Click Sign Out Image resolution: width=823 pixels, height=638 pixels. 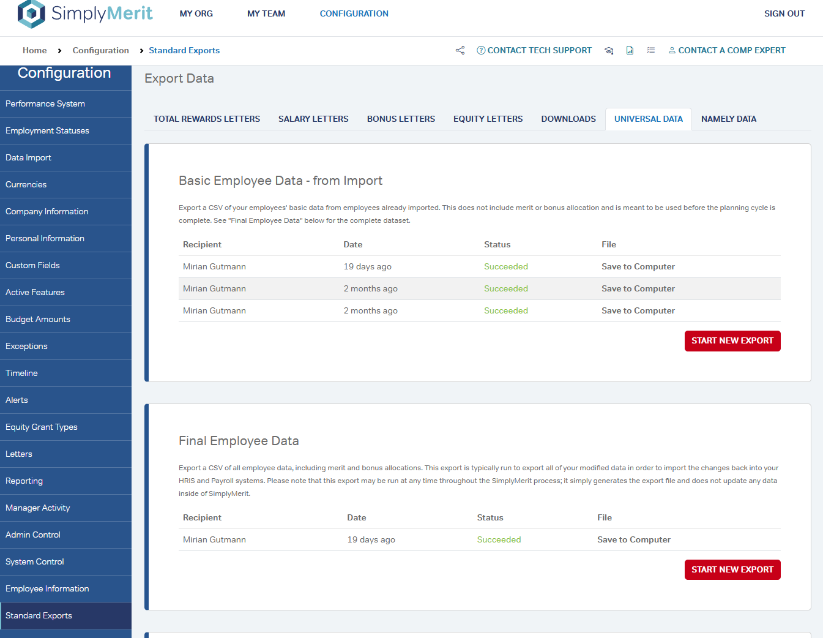[x=784, y=13]
